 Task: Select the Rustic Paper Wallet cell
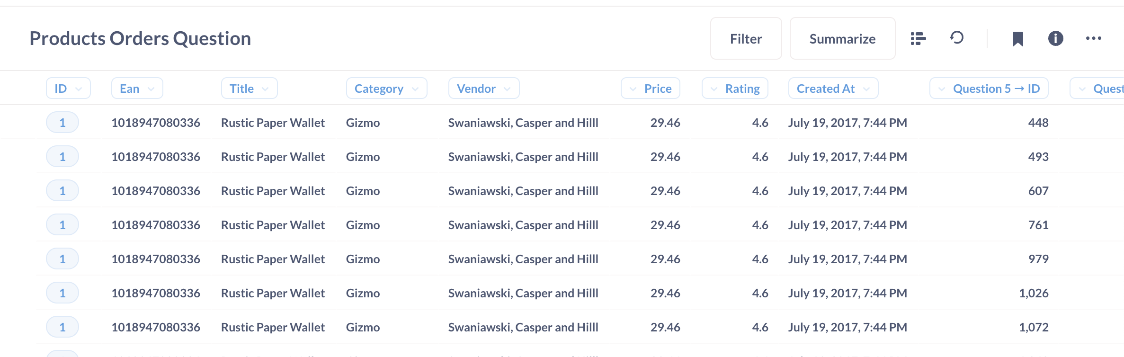pyautogui.click(x=273, y=122)
